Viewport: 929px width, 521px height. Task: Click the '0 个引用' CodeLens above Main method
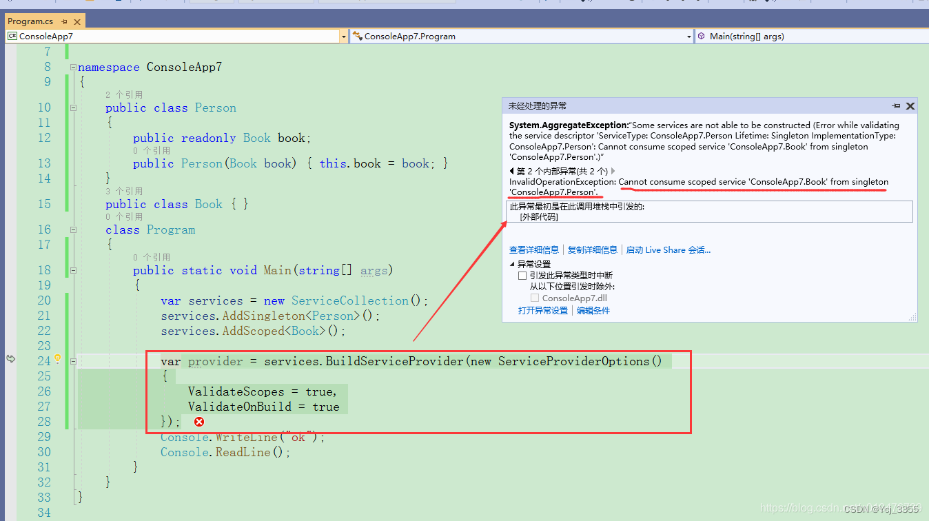click(x=152, y=257)
